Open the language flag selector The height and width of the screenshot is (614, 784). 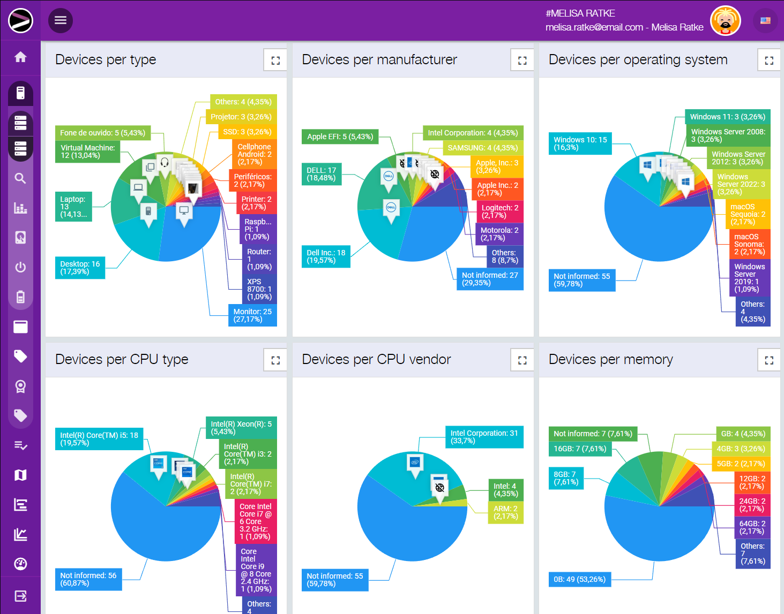pos(765,20)
